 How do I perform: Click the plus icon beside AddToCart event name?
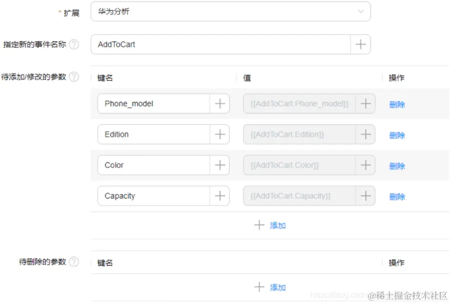(x=360, y=44)
